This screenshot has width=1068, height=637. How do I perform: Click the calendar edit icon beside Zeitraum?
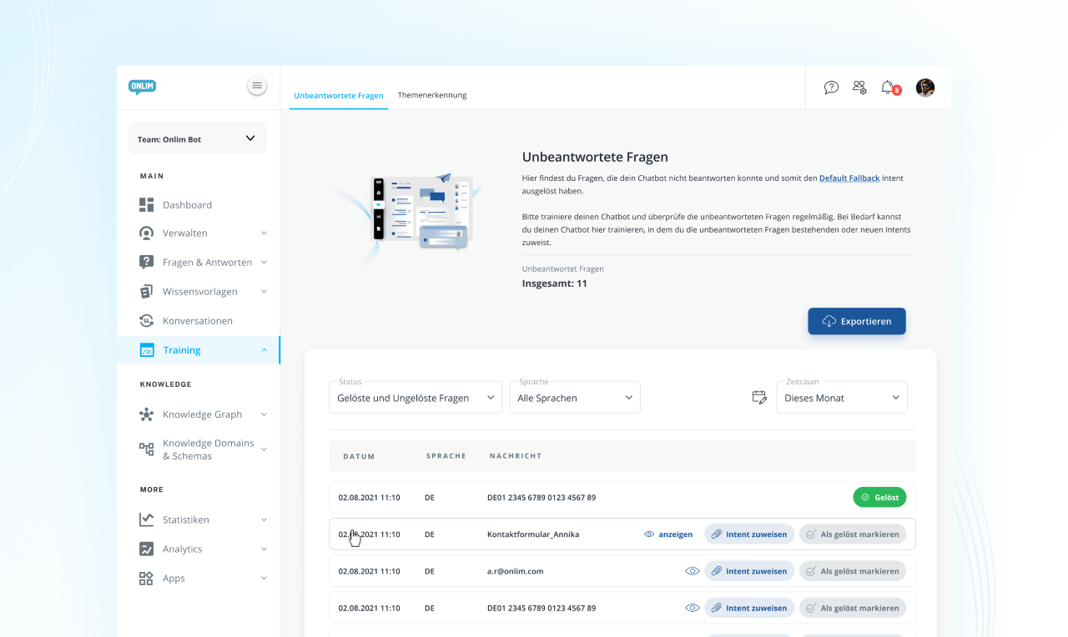pyautogui.click(x=759, y=398)
